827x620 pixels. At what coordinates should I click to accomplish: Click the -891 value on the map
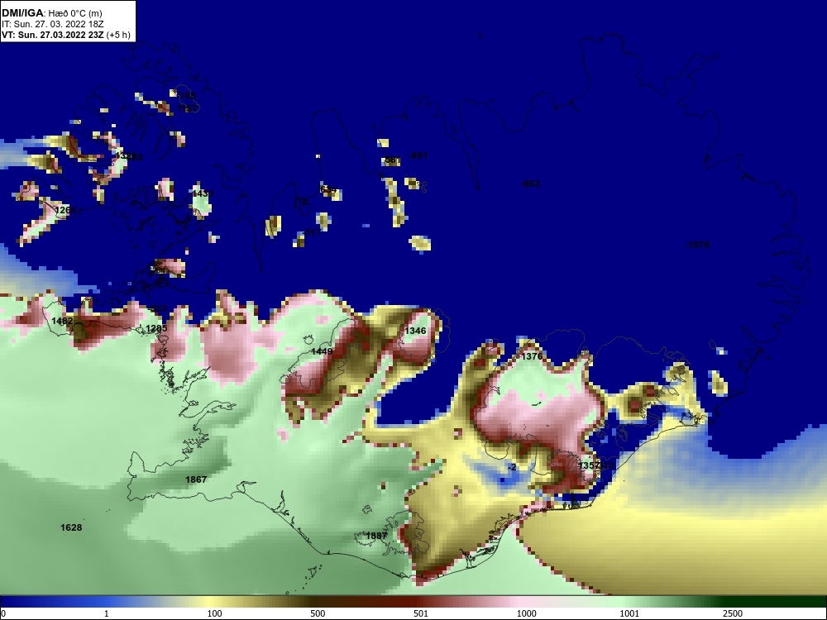[418, 155]
